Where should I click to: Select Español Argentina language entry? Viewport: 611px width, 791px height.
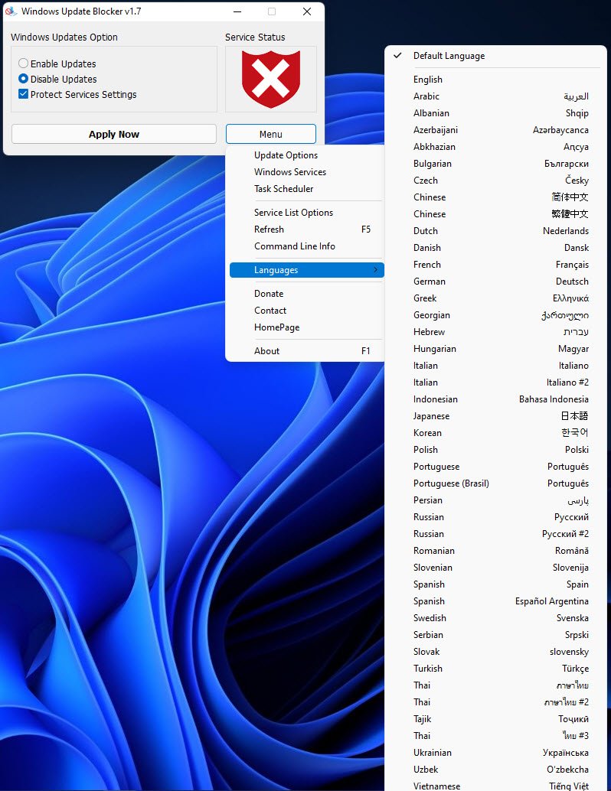tap(495, 601)
